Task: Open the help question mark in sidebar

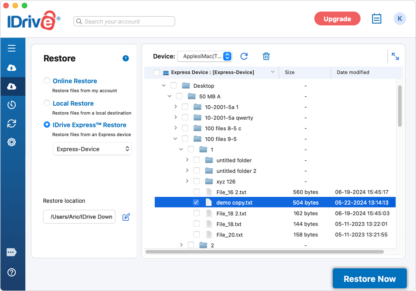Action: click(x=12, y=272)
